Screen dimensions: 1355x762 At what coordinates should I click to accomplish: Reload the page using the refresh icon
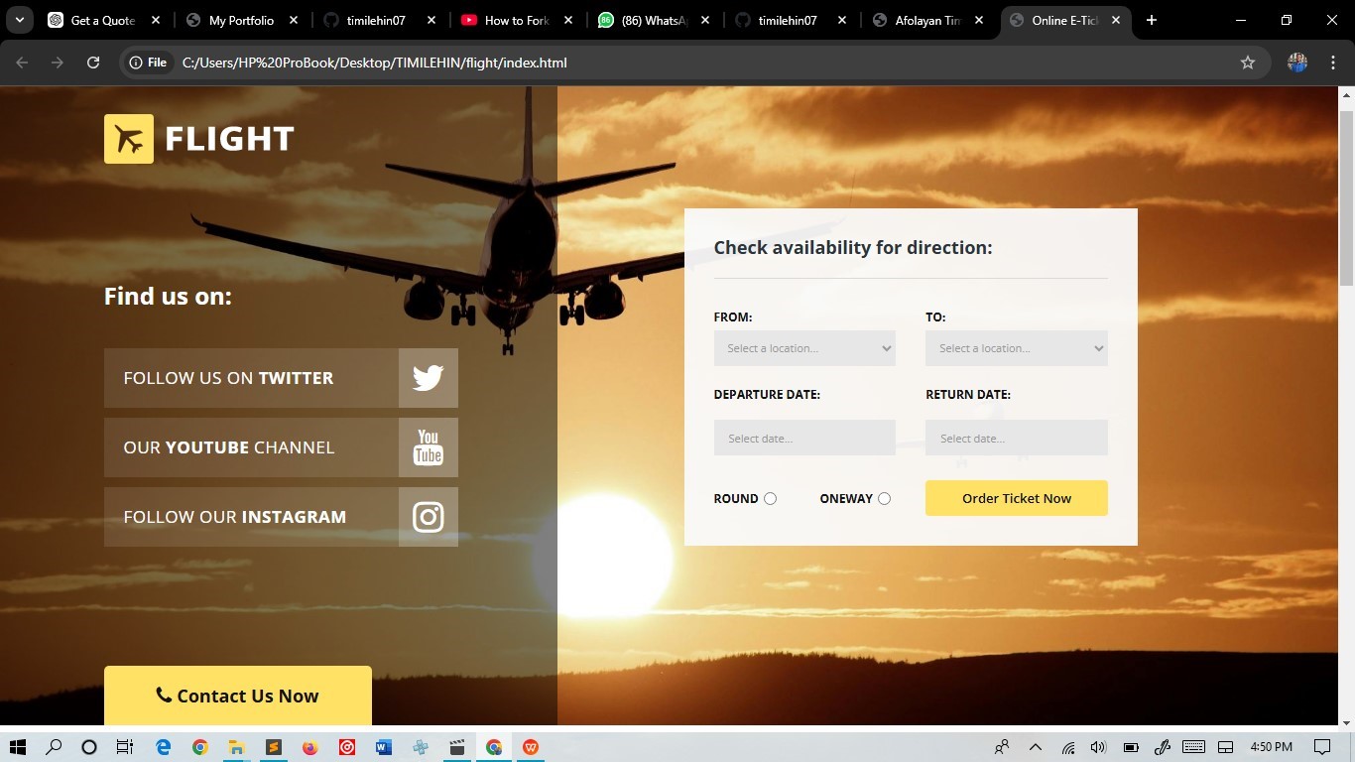(93, 63)
